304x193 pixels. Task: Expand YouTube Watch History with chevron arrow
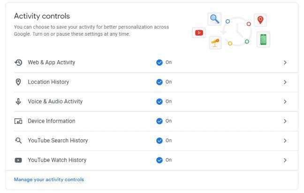pos(285,160)
